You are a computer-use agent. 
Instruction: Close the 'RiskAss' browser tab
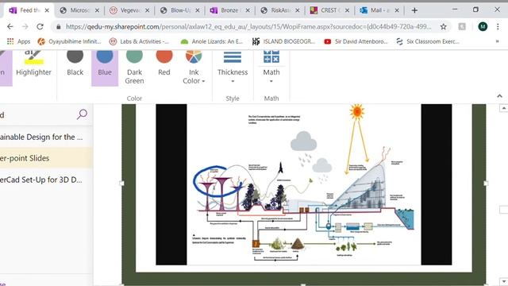tap(298, 10)
